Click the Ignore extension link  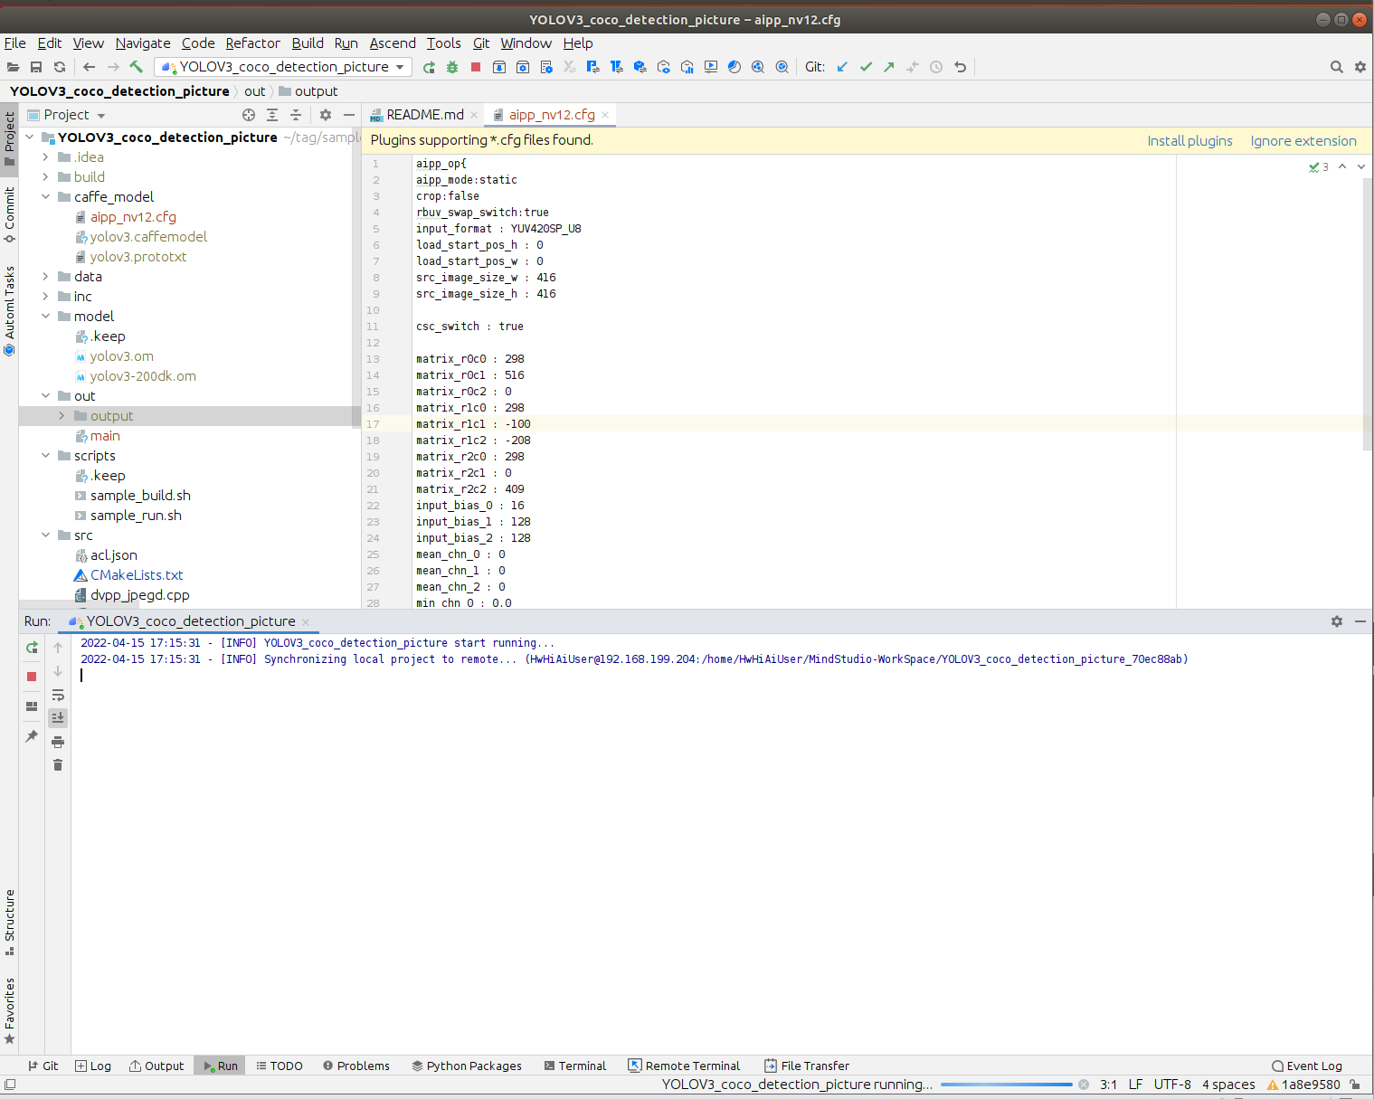pos(1303,141)
